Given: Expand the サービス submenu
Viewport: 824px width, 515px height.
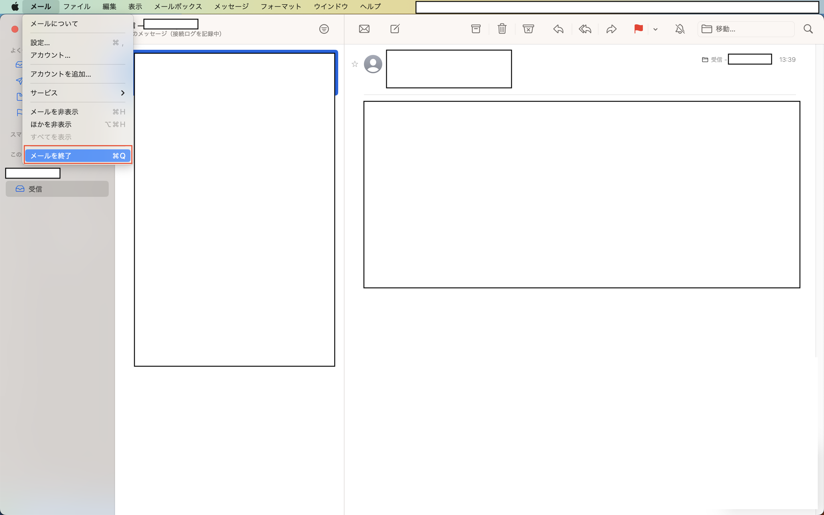Looking at the screenshot, I should coord(78,93).
